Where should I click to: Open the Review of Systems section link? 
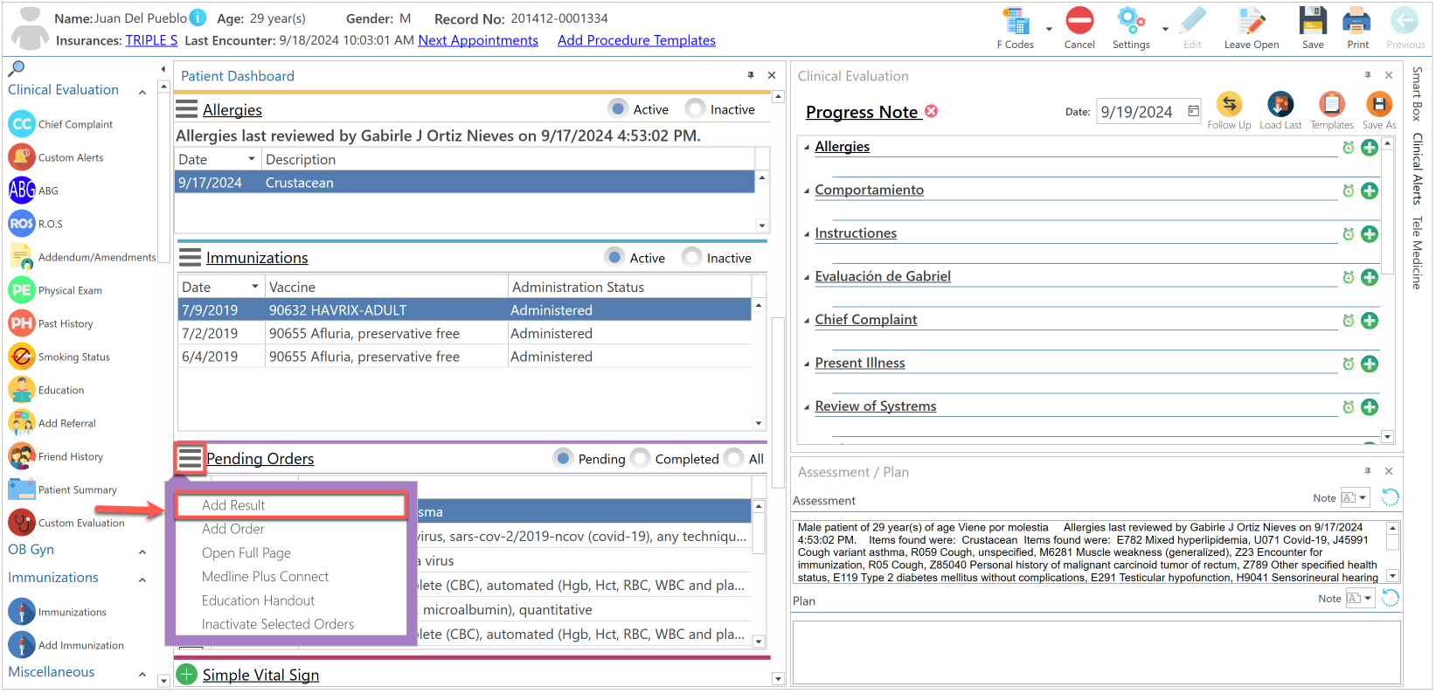pyautogui.click(x=876, y=406)
